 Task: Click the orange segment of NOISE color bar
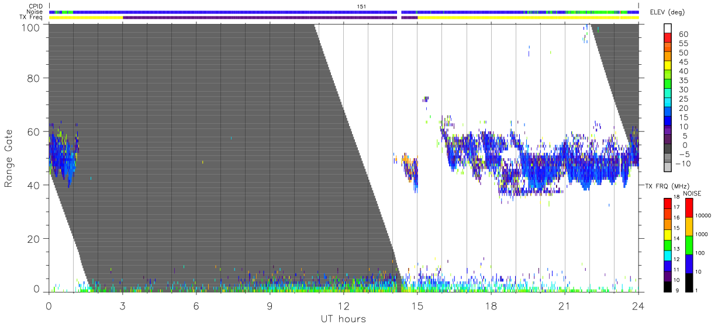[x=689, y=227]
